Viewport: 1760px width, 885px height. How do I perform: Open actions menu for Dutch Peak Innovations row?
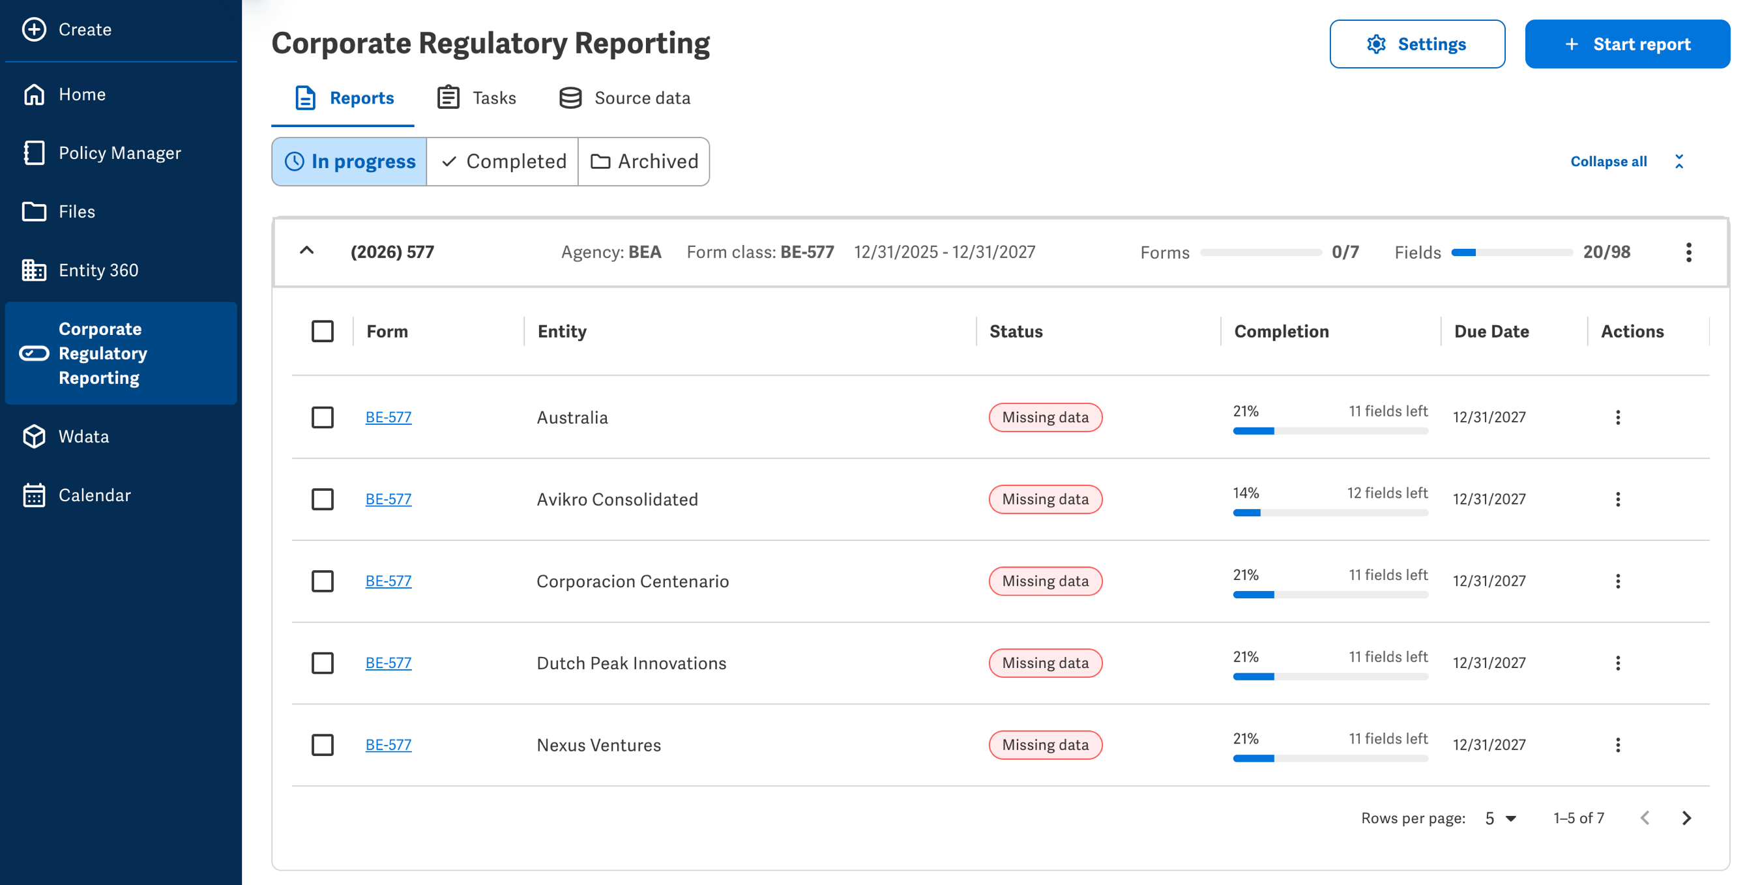point(1617,663)
